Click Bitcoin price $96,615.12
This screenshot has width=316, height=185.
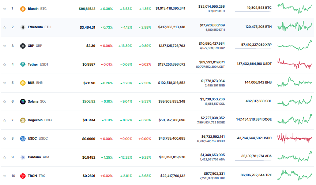pos(87,9)
